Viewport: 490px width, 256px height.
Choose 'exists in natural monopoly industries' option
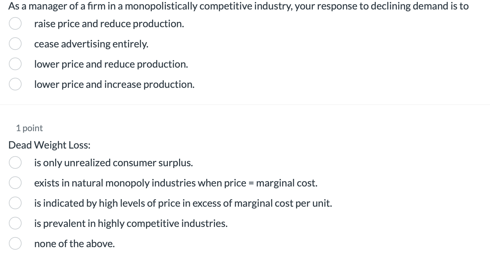(x=15, y=183)
